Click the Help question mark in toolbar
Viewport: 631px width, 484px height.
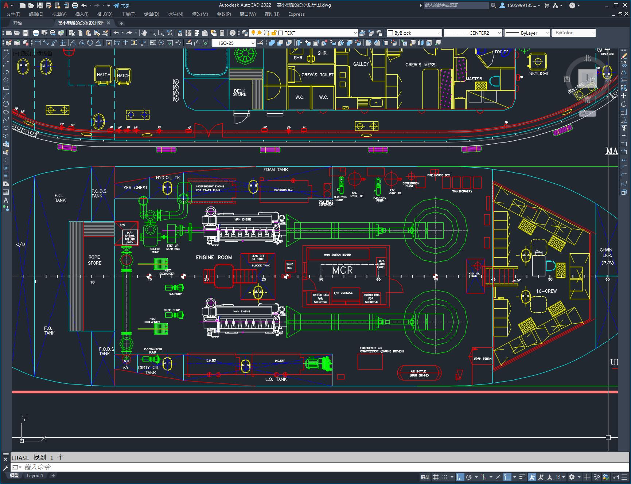[233, 33]
